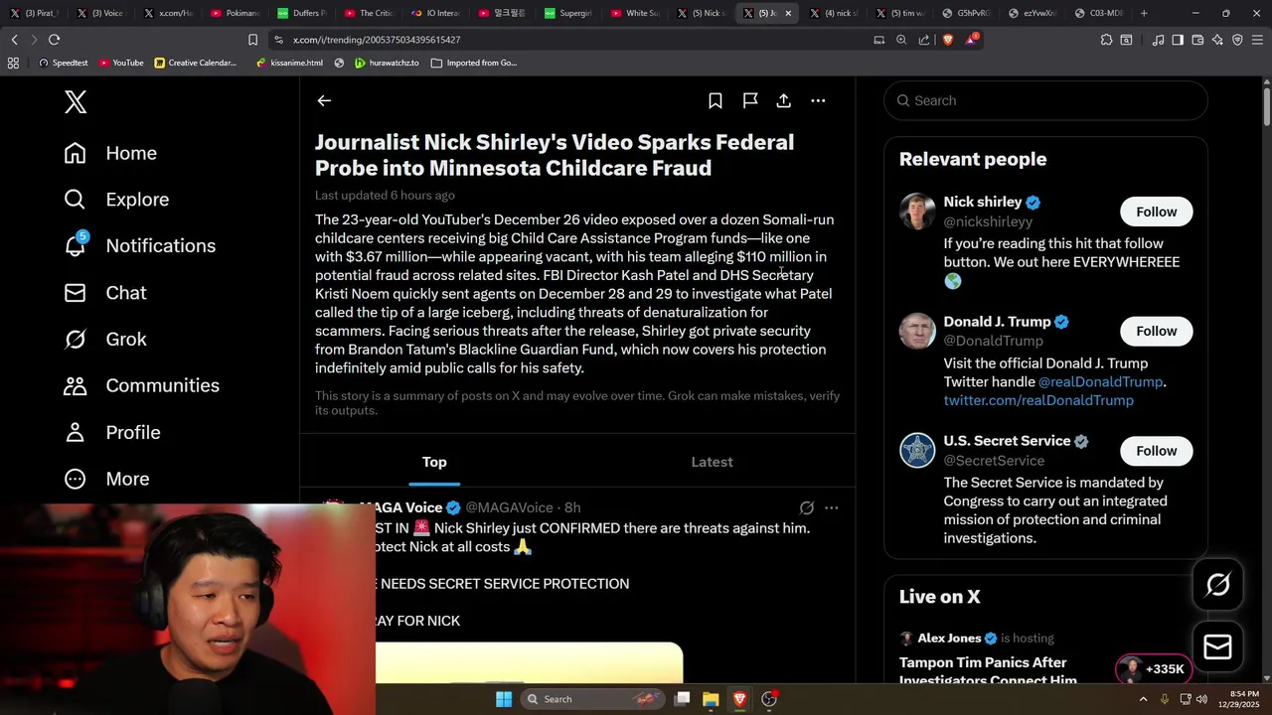The width and height of the screenshot is (1272, 715).
Task: Expand the Imported from Go... bookmarks folder
Action: pos(474,63)
